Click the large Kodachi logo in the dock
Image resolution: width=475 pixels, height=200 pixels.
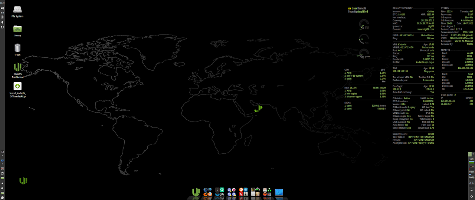click(x=196, y=192)
